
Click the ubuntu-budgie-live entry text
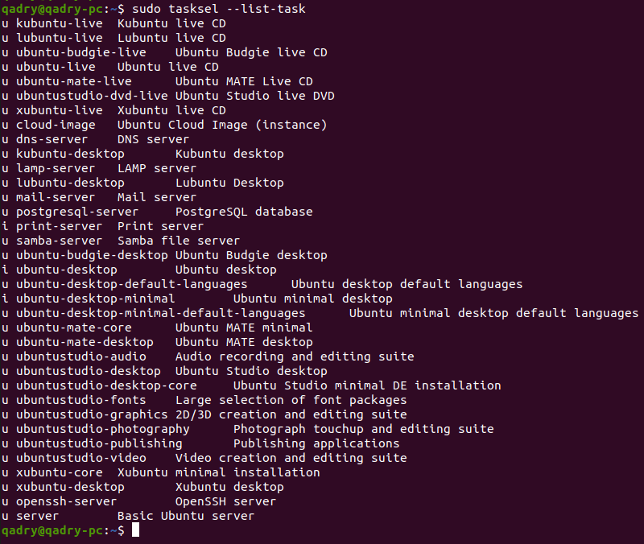pos(81,52)
